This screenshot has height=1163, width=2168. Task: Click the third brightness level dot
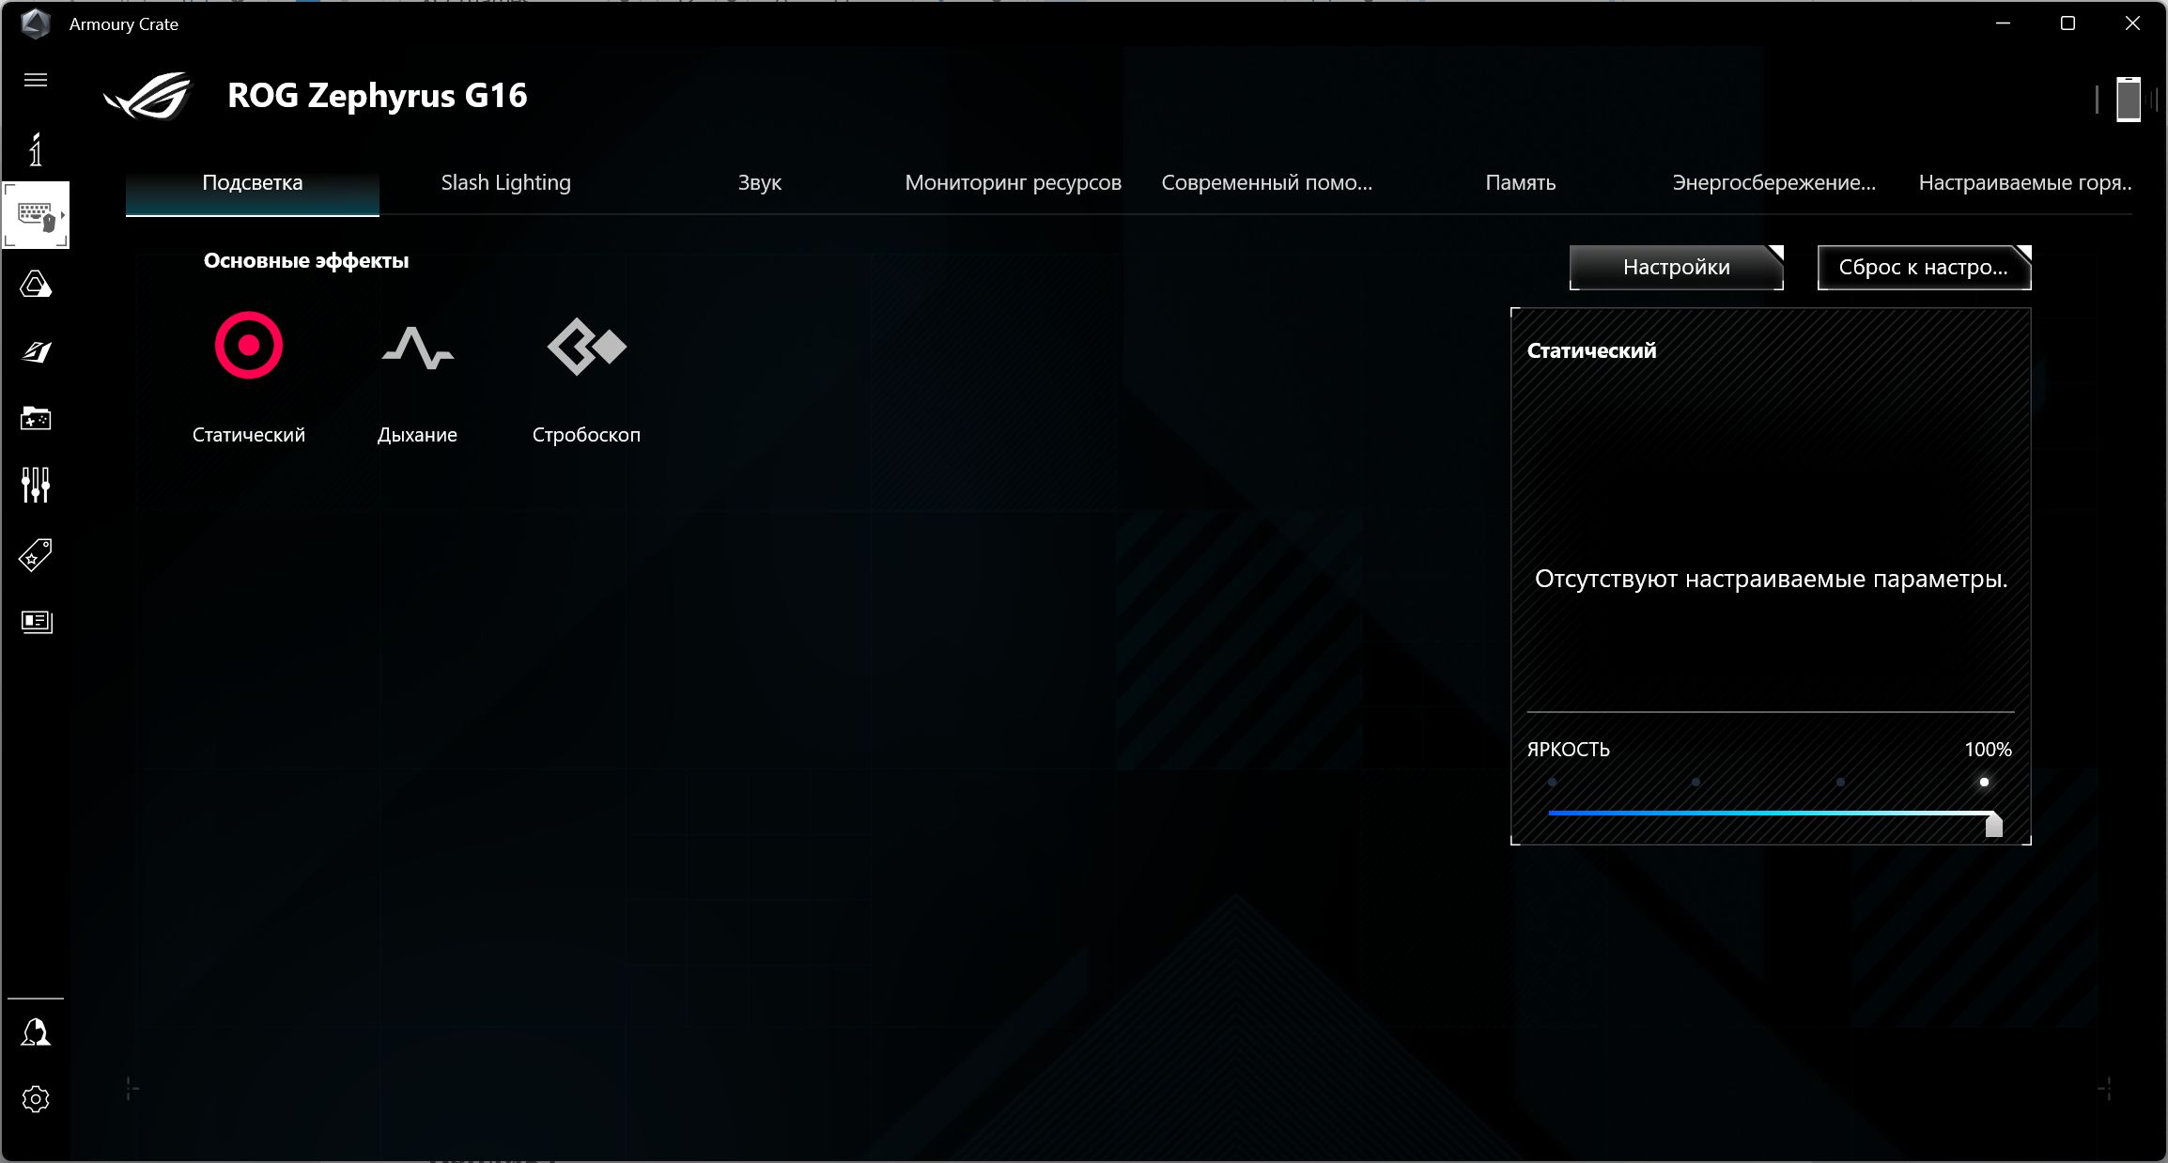[1840, 782]
